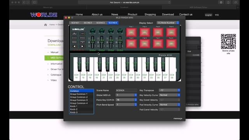Open the Display Select dropdown
The width and height of the screenshot is (249, 140).
168,23
